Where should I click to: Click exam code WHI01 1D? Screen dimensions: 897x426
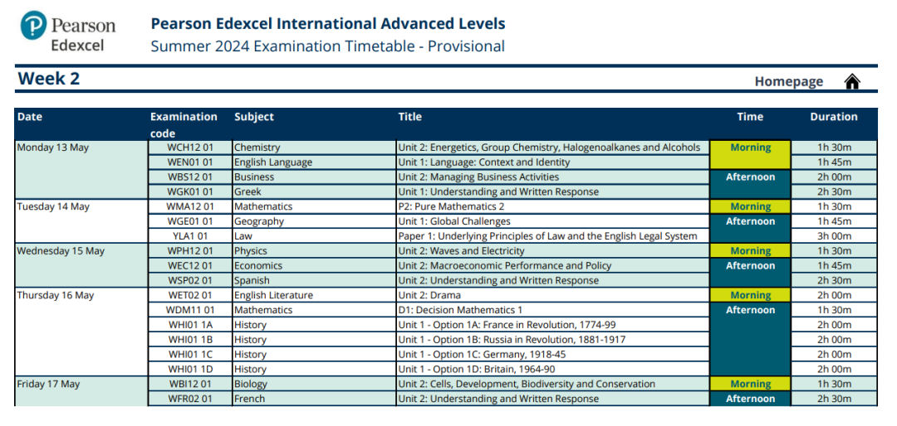189,370
